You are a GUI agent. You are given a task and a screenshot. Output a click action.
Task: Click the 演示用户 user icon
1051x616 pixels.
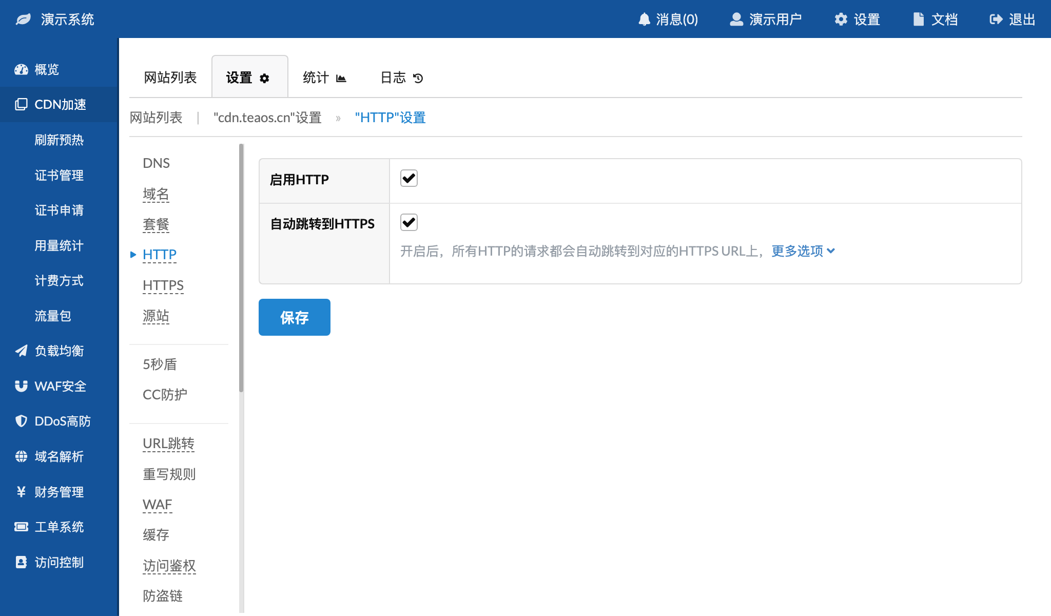point(736,18)
